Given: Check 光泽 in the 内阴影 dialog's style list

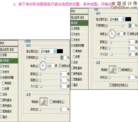Looking at the screenshot, I should click(x=1, y=94).
